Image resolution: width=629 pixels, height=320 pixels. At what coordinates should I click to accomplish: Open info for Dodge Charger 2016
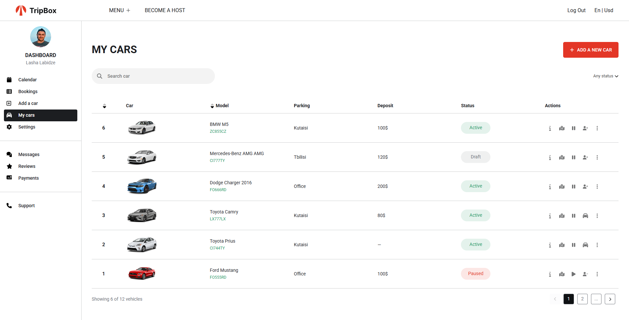pos(550,187)
